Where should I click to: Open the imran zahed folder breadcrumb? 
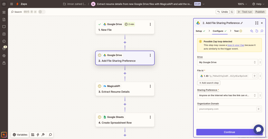point(75,4)
